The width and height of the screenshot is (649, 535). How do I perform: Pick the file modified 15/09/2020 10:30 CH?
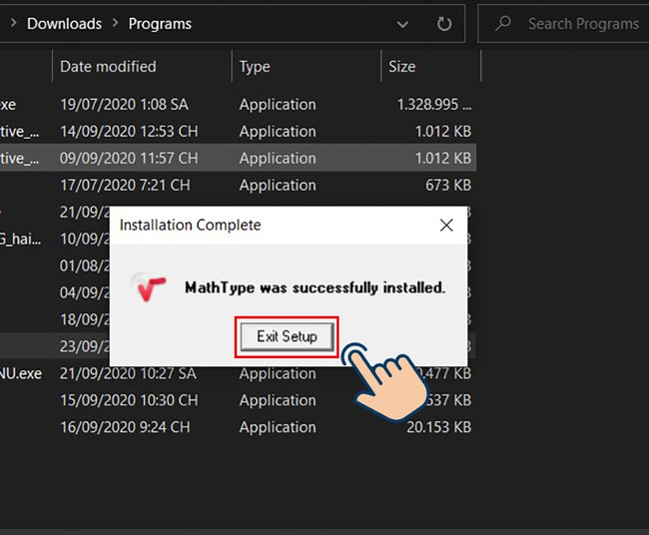[x=129, y=400]
